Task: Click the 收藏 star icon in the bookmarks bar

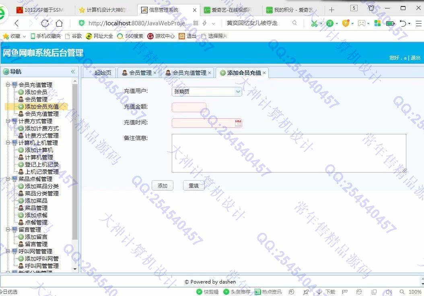Action: (6, 36)
